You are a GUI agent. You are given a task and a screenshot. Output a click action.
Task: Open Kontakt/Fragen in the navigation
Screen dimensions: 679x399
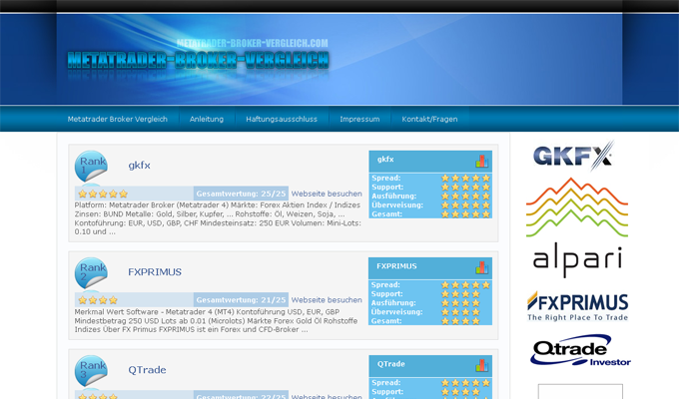click(x=429, y=119)
